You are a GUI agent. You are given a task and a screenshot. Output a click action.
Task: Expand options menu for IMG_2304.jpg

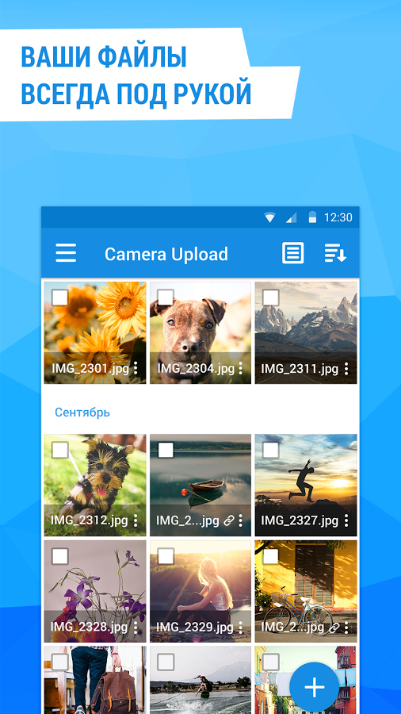(x=240, y=368)
